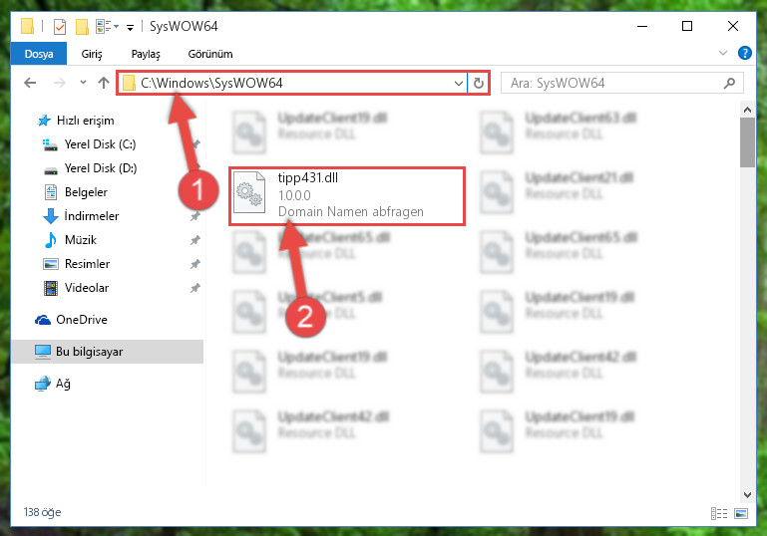Screen dimensions: 767x536
Task: Switch to details view in status bar
Action: [719, 513]
